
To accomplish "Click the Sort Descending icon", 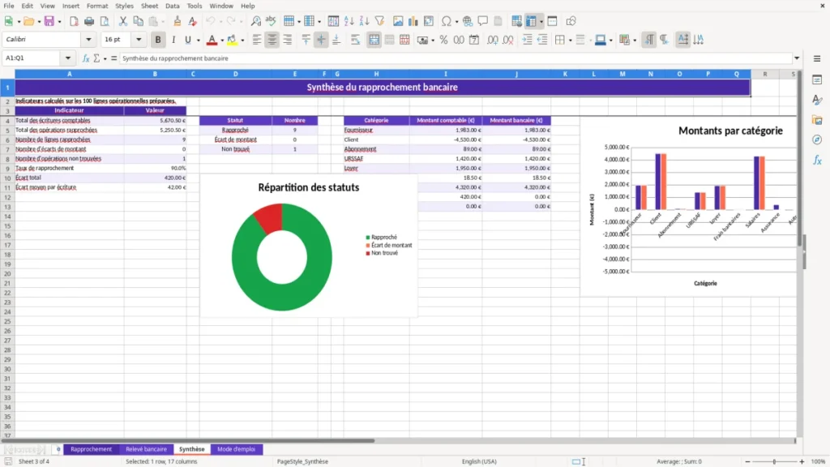I will pyautogui.click(x=364, y=21).
